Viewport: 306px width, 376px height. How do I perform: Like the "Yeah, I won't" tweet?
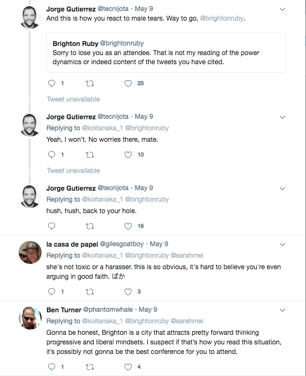(128, 155)
